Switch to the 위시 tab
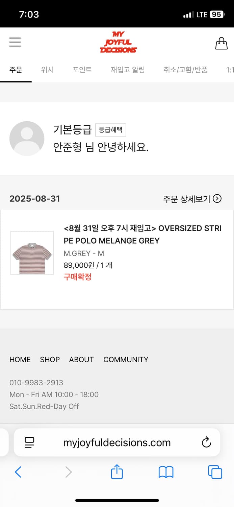 point(47,70)
